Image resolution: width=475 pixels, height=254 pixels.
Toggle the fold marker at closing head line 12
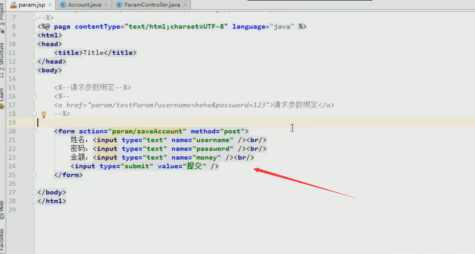coord(34,61)
